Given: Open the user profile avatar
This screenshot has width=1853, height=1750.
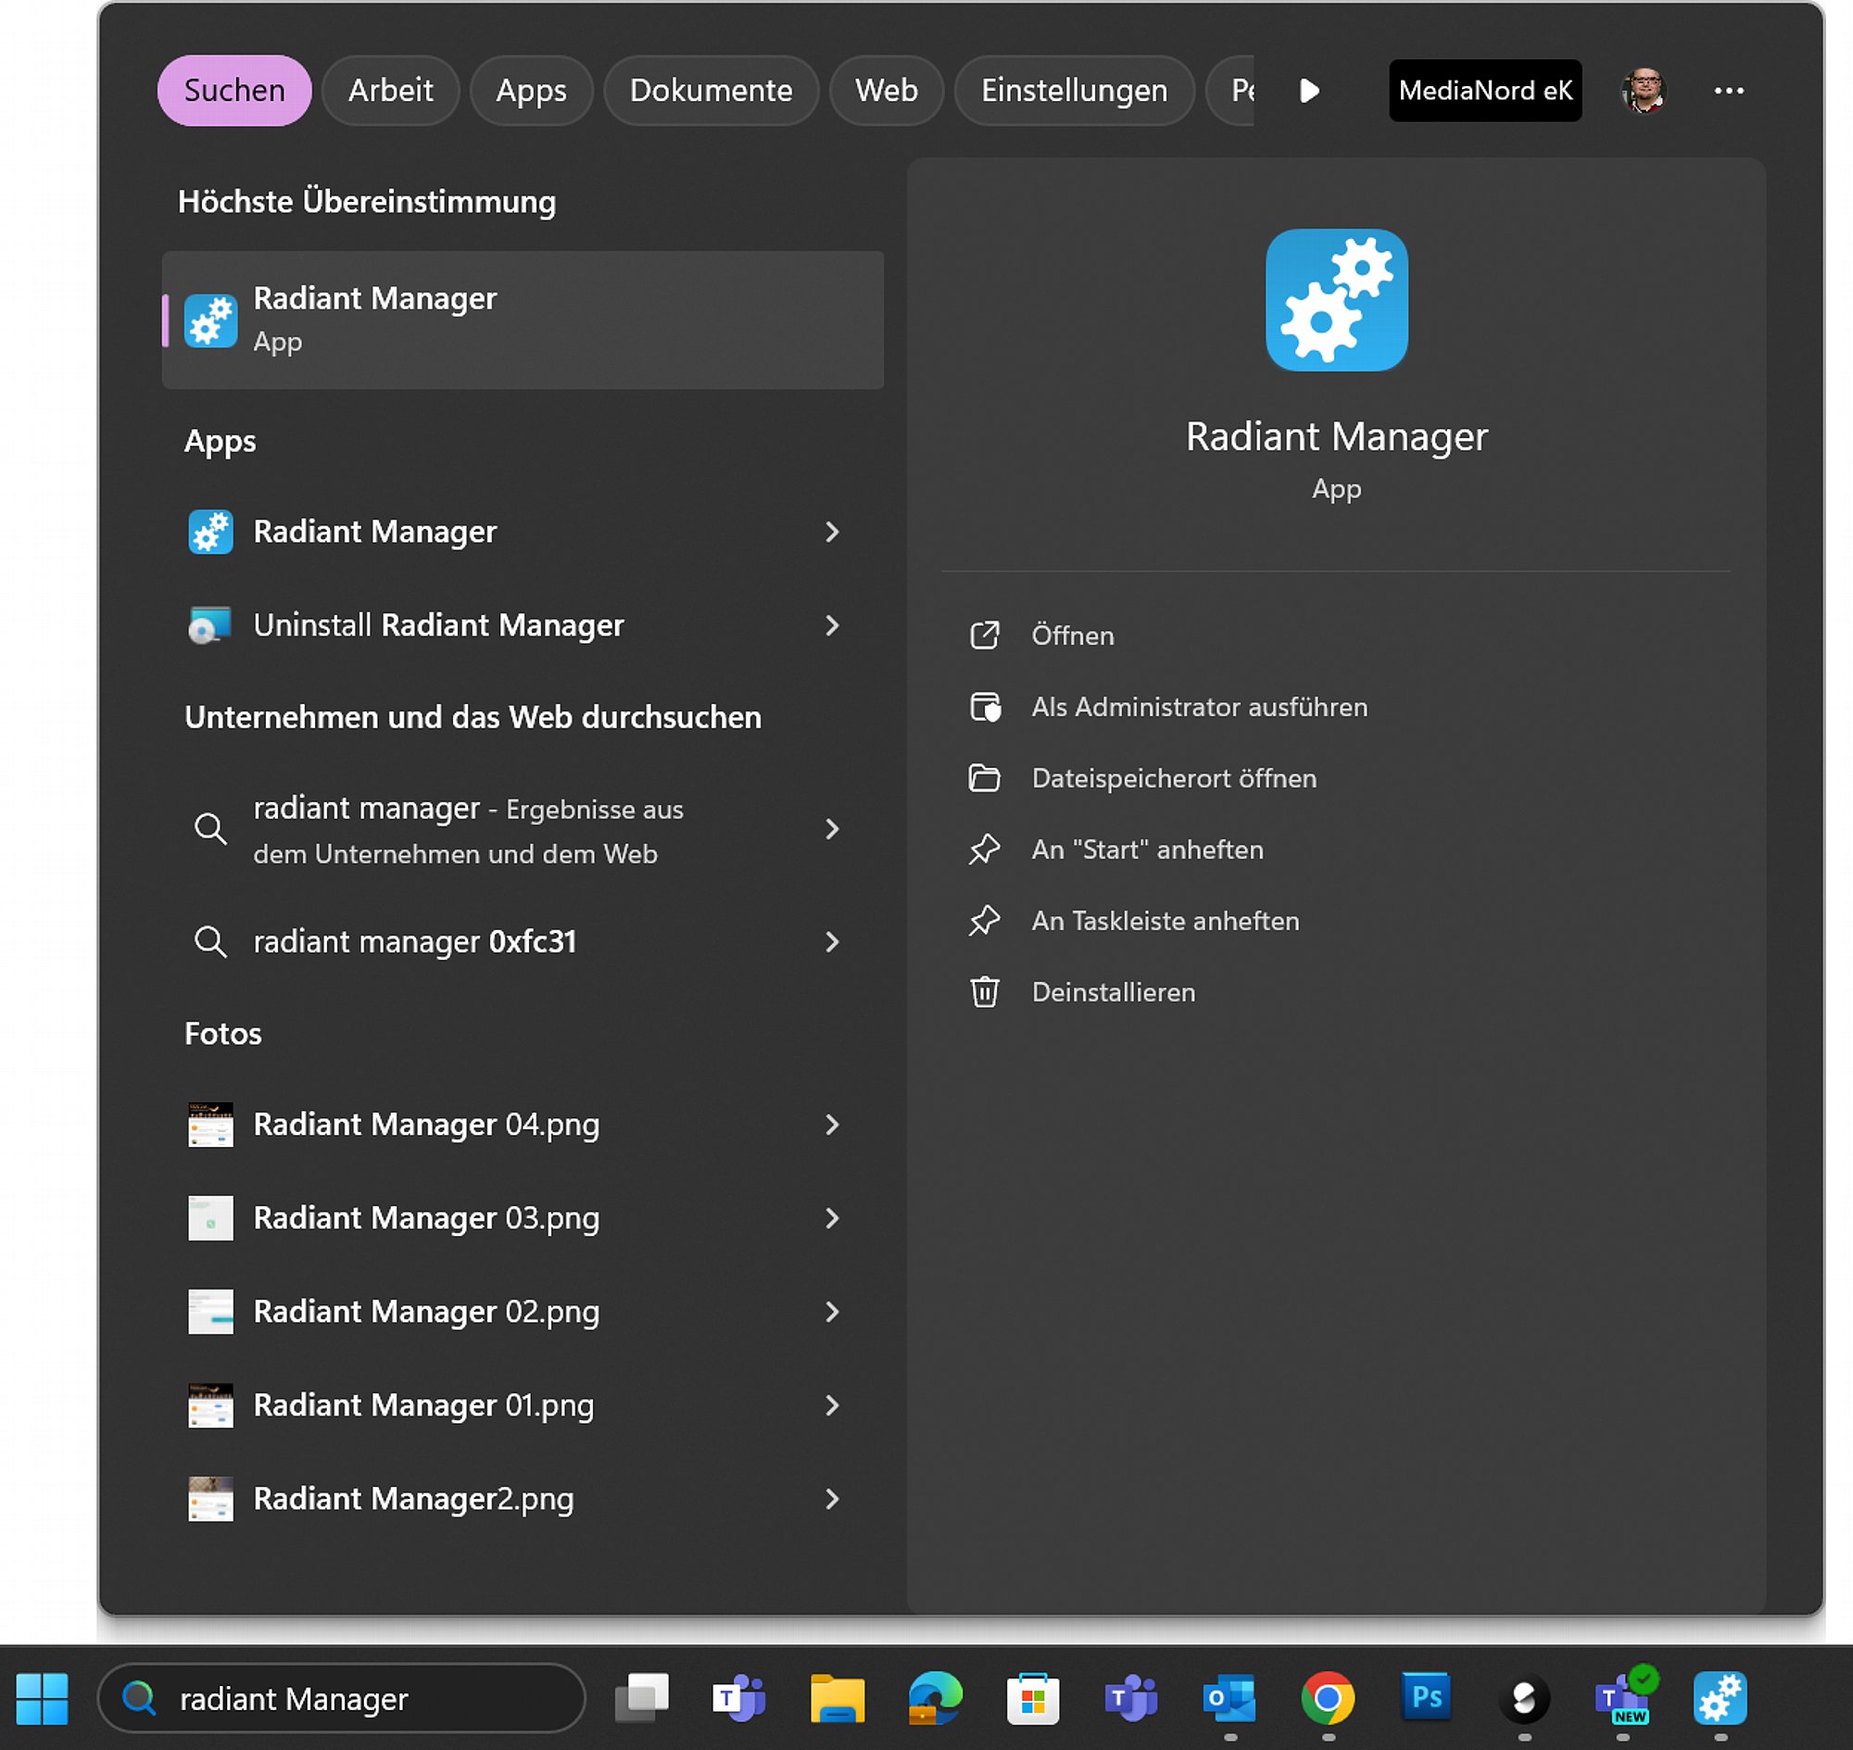Looking at the screenshot, I should coord(1643,91).
